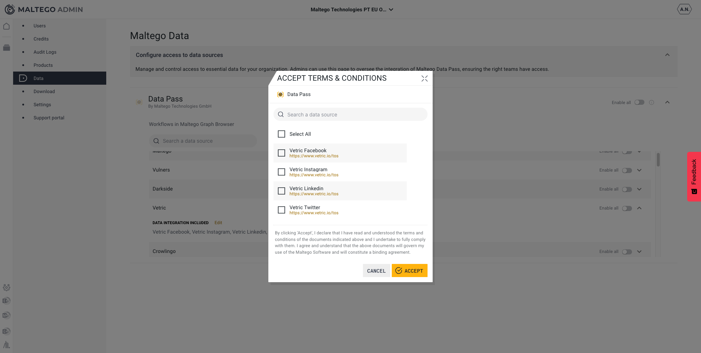Collapse the Data Pass section
The image size is (701, 353).
pos(667,102)
